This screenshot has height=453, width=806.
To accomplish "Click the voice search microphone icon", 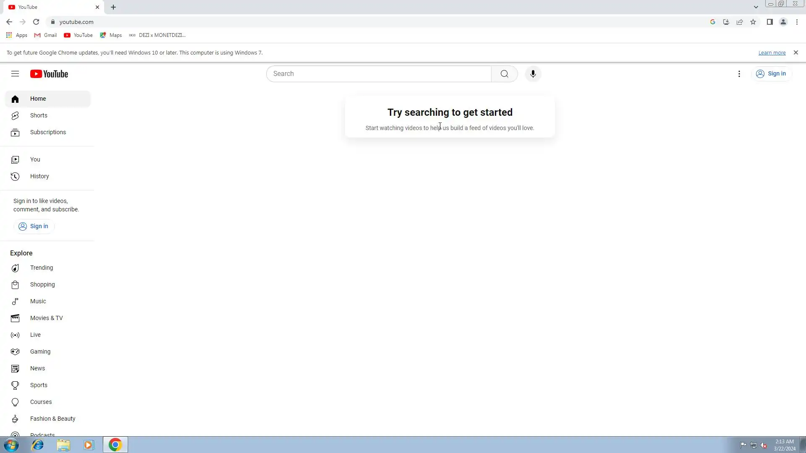I will pyautogui.click(x=533, y=74).
